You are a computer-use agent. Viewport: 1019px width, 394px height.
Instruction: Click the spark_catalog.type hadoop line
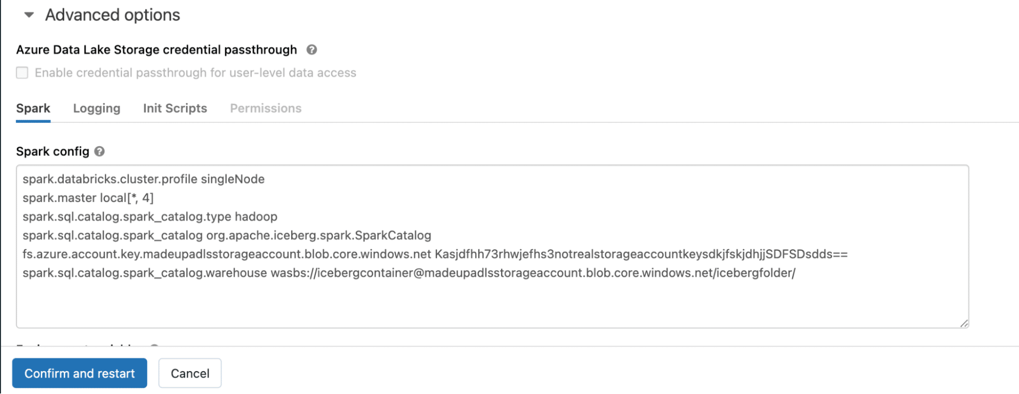(x=150, y=217)
